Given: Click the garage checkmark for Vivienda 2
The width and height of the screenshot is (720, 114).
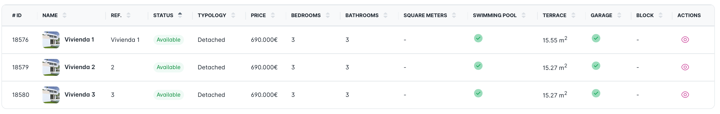Looking at the screenshot, I should 596,66.
